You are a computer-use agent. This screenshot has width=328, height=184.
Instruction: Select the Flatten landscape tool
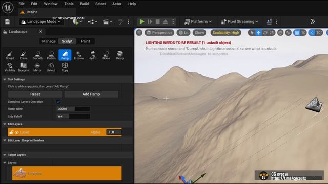pos(51,55)
